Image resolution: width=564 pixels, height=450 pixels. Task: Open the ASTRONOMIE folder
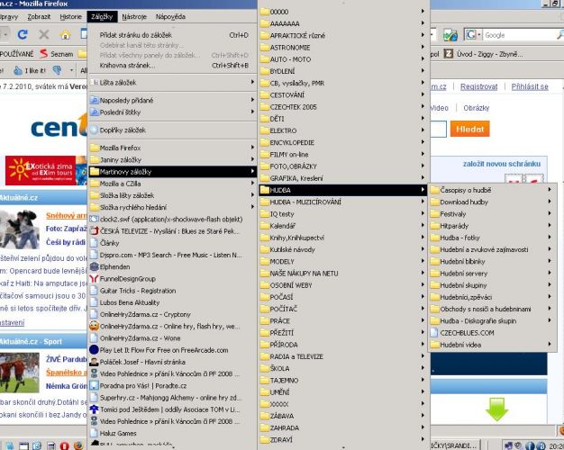342,48
